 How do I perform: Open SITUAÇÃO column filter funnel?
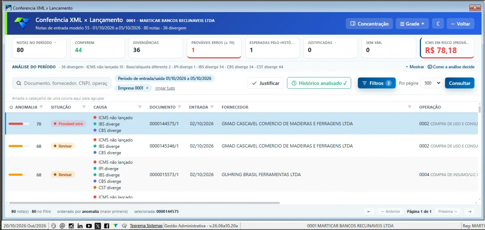84,107
